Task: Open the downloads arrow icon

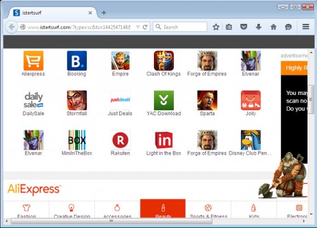Action: 259,27
